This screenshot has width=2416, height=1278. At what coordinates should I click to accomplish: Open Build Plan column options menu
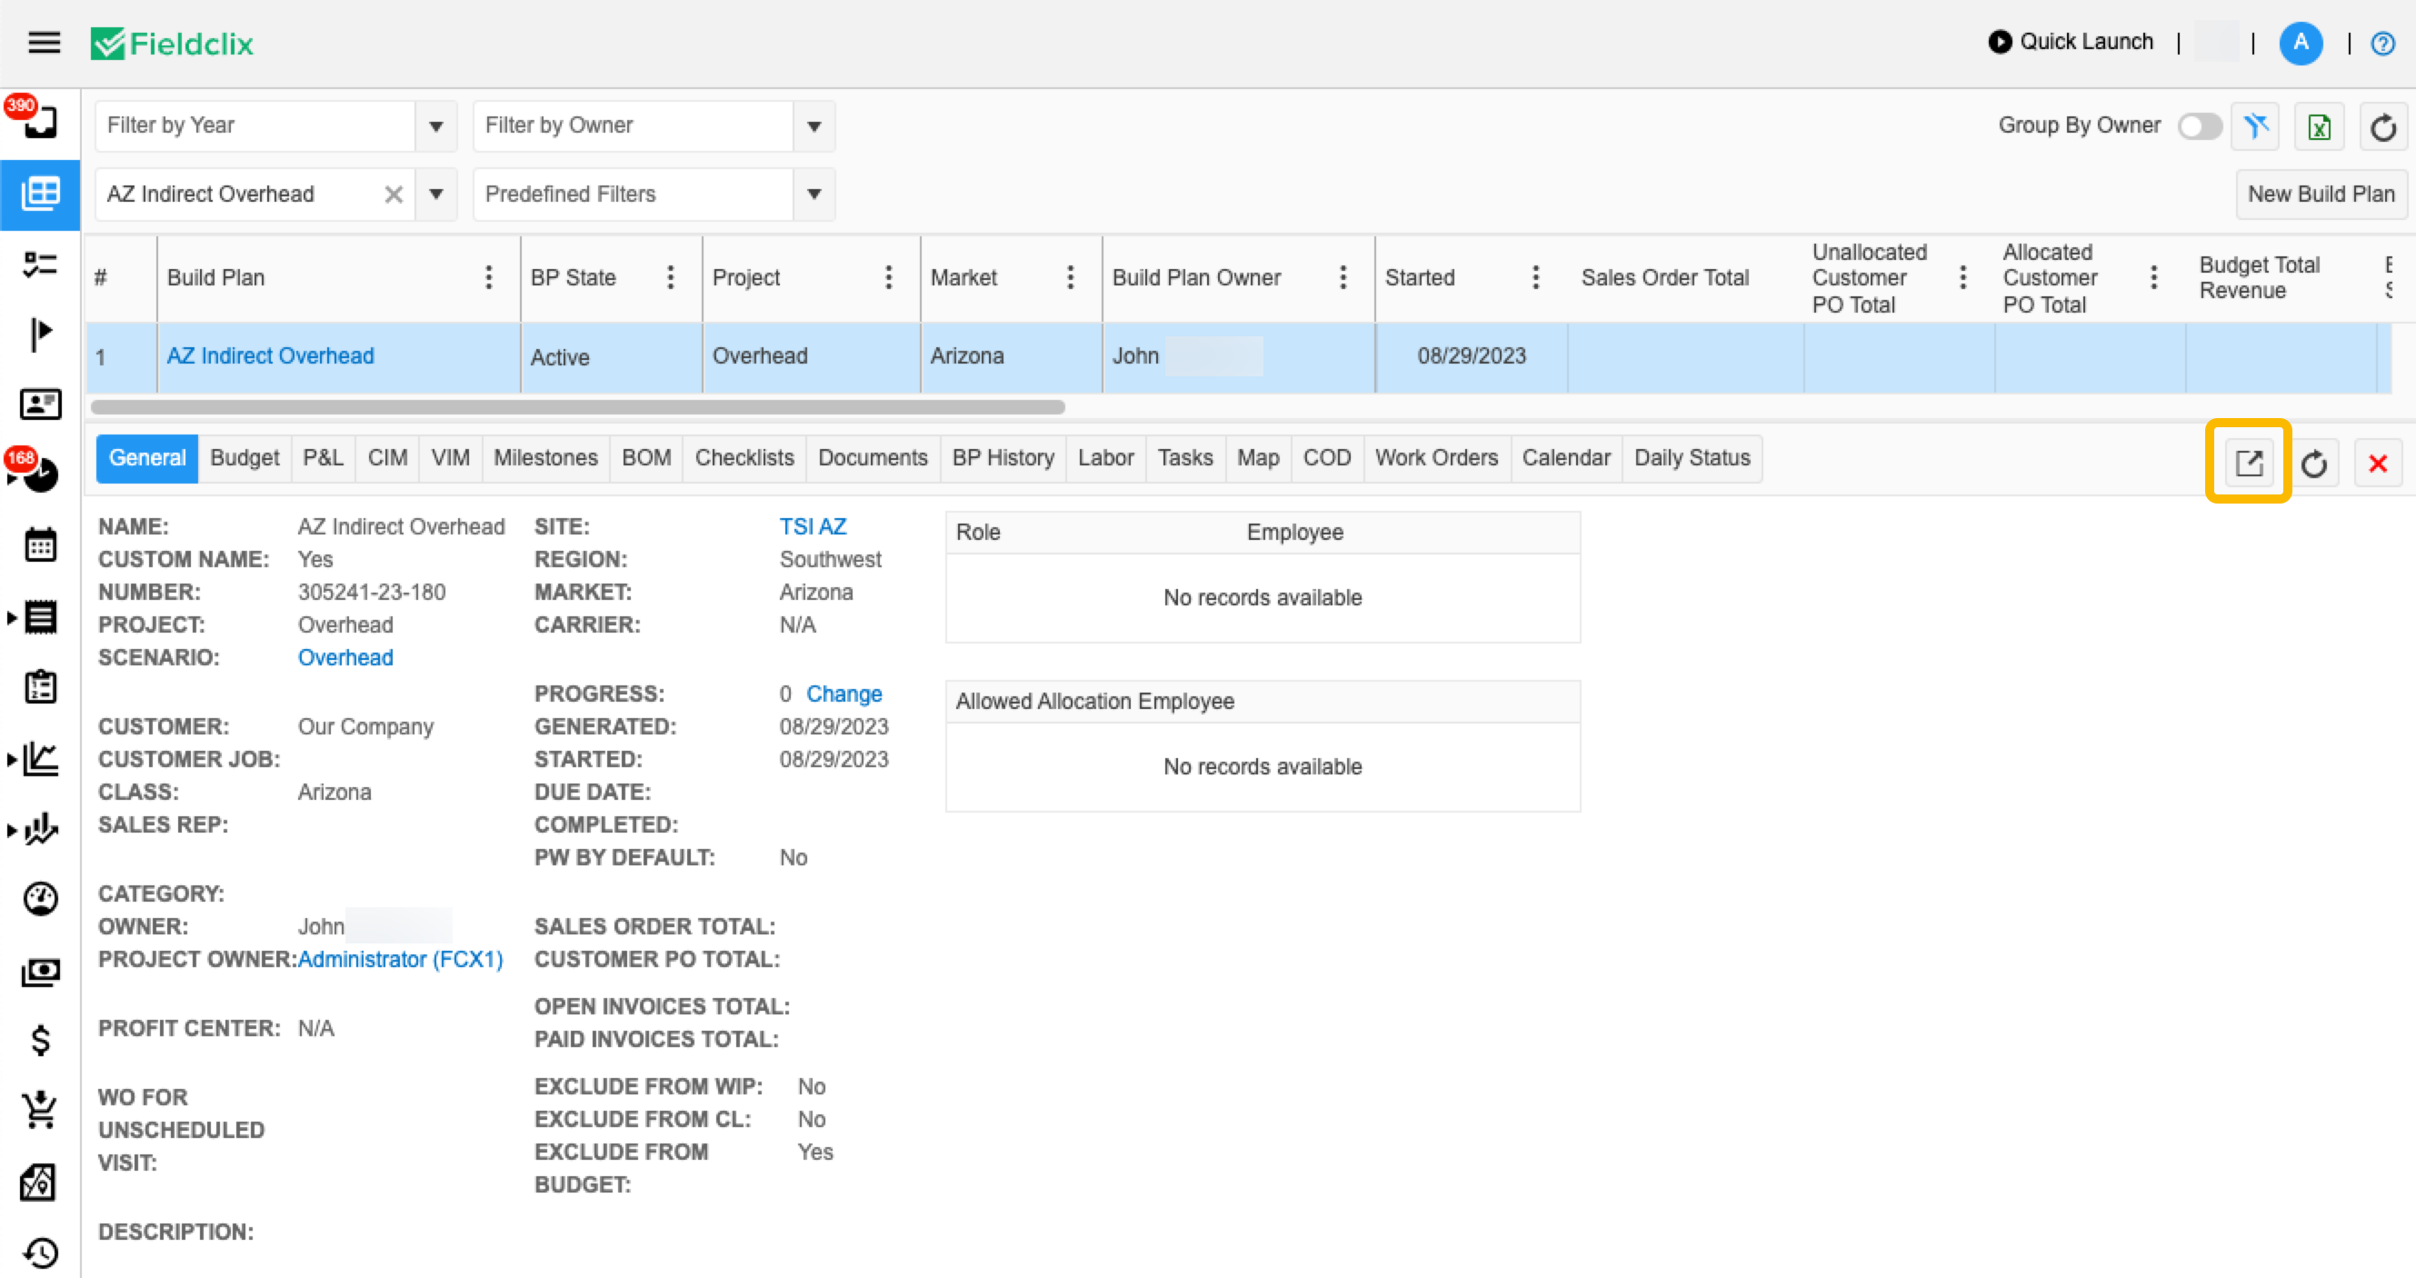pos(489,277)
